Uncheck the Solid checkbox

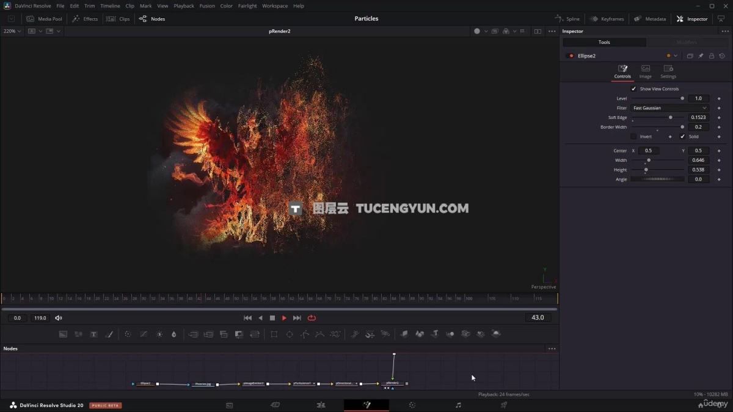pos(682,137)
